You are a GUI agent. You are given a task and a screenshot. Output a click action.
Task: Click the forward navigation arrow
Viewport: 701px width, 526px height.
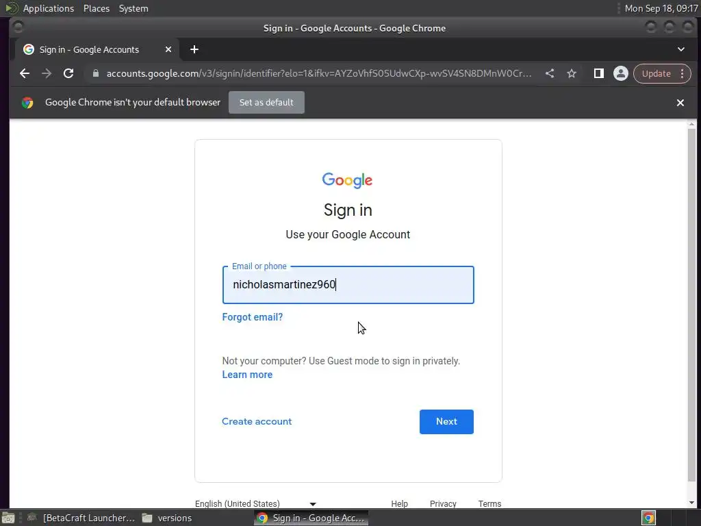click(x=47, y=73)
